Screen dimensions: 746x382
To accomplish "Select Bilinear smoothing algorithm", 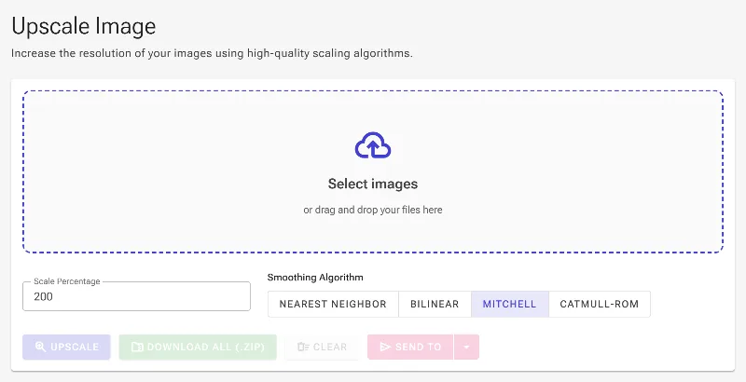I will (x=435, y=304).
